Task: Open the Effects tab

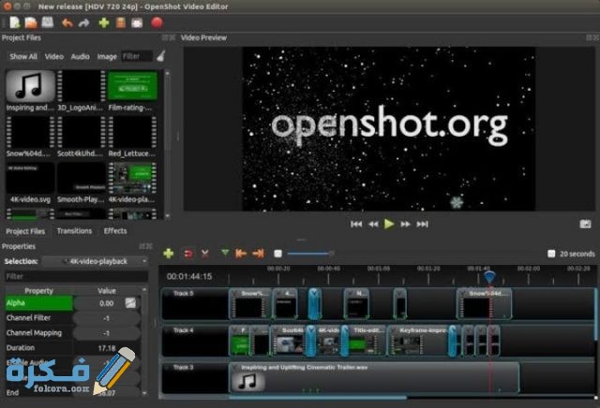Action: (x=115, y=230)
